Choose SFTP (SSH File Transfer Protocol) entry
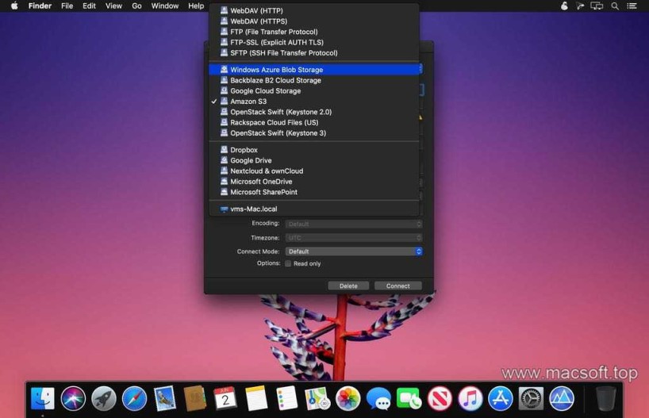 click(283, 53)
